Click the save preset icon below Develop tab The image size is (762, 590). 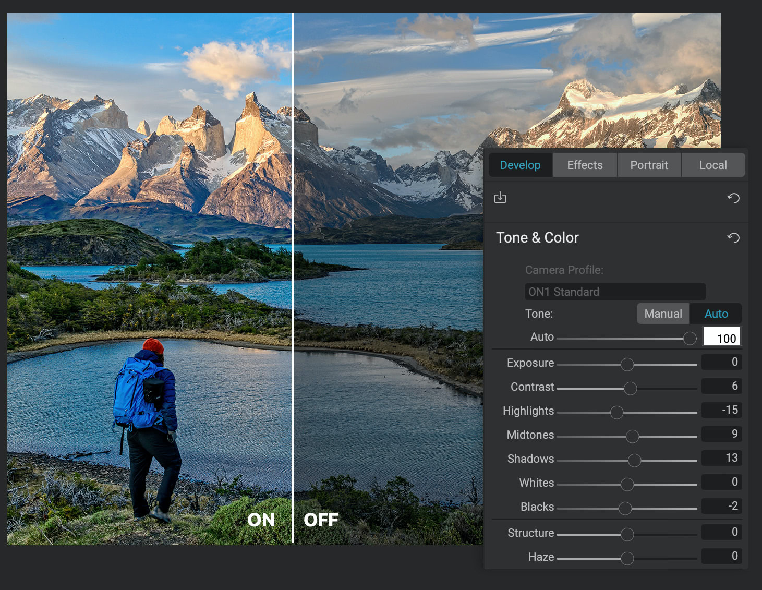[500, 198]
